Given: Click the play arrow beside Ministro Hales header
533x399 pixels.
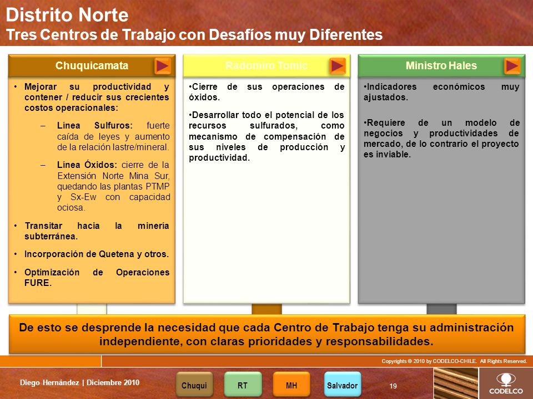Looking at the screenshot, I should [512, 66].
